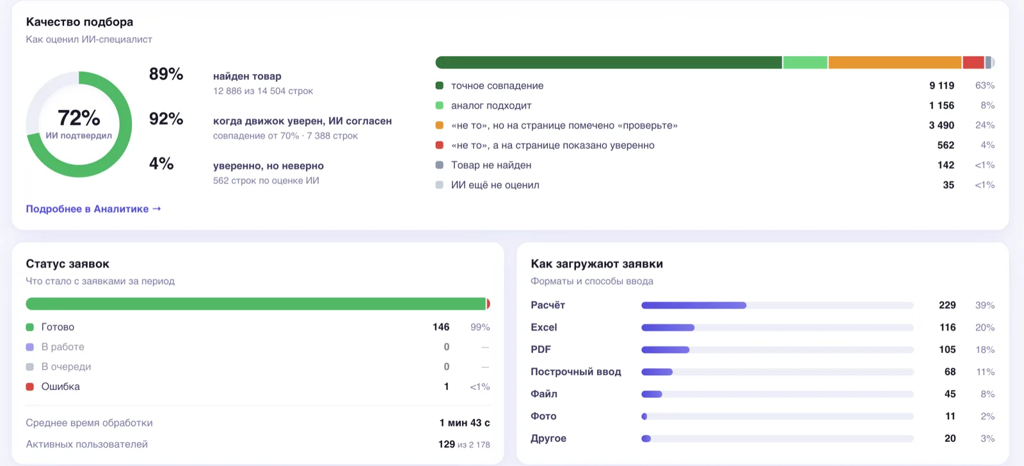Click the '39%' Расчёт percentage
The width and height of the screenshot is (1024, 466).
pyautogui.click(x=985, y=306)
